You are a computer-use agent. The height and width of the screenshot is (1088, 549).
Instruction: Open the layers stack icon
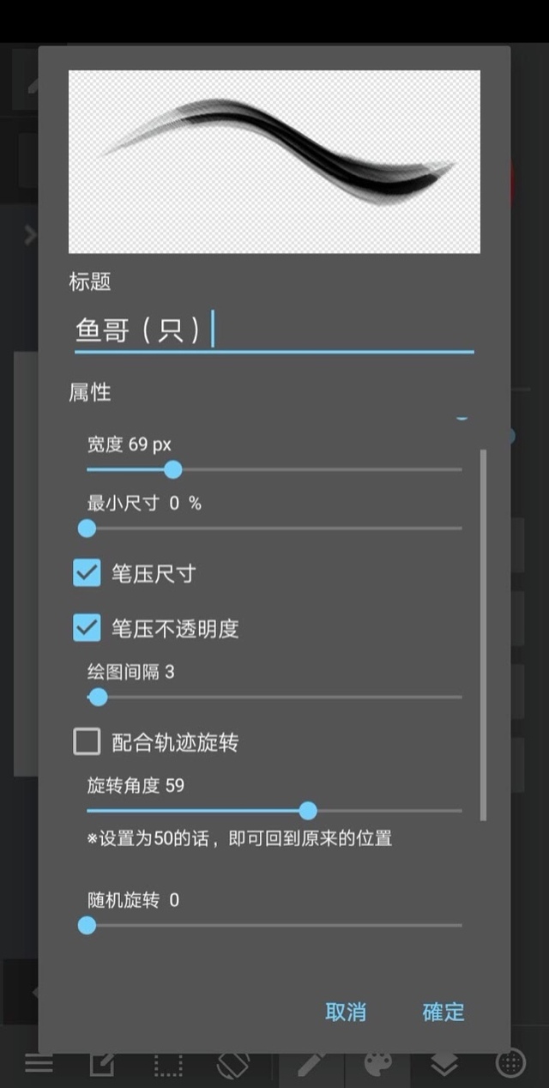tap(444, 1064)
